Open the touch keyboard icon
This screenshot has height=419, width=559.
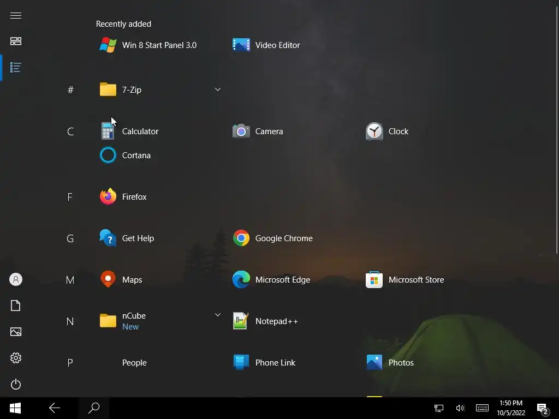(482, 408)
